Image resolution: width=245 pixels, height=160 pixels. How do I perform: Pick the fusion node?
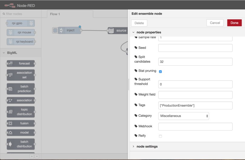(21, 123)
